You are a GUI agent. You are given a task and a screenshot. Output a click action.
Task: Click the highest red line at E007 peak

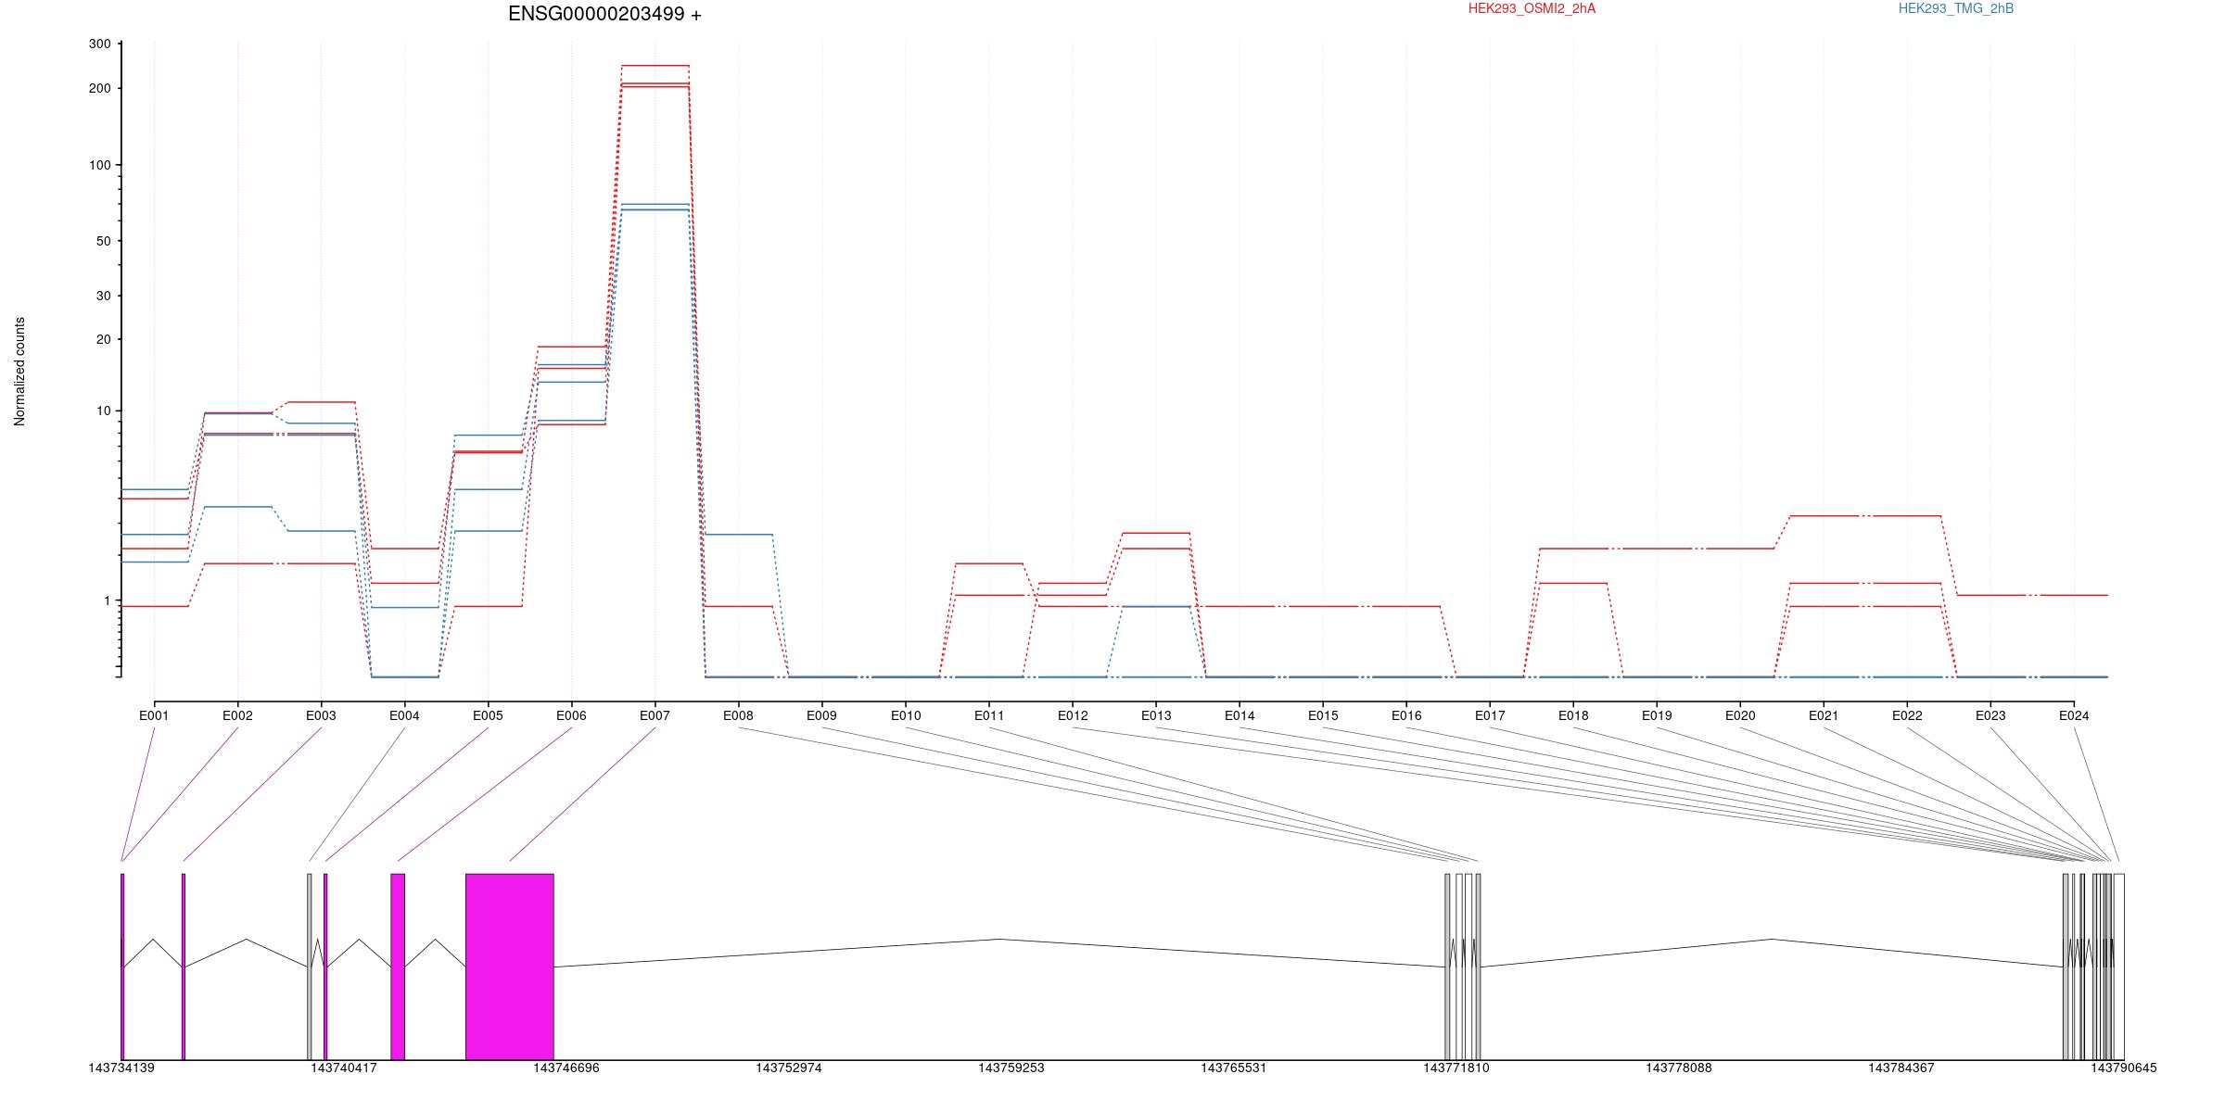pyautogui.click(x=655, y=66)
